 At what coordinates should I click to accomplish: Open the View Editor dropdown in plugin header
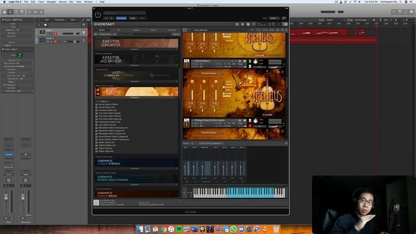click(274, 18)
